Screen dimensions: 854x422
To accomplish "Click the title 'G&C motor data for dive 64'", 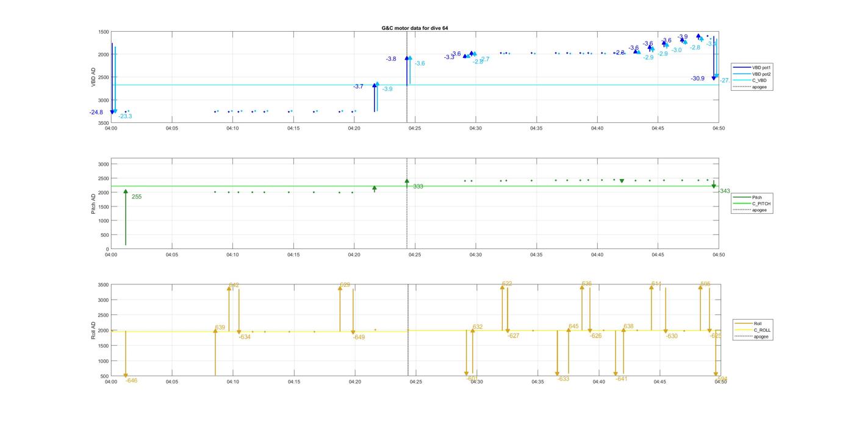I will (x=414, y=28).
